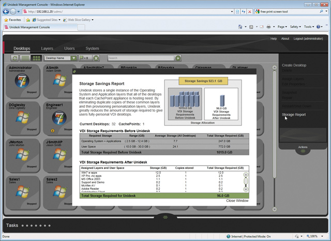Click the search magnifier icon
Image resolution: width=331 pixels, height=241 pixels.
click(x=321, y=11)
